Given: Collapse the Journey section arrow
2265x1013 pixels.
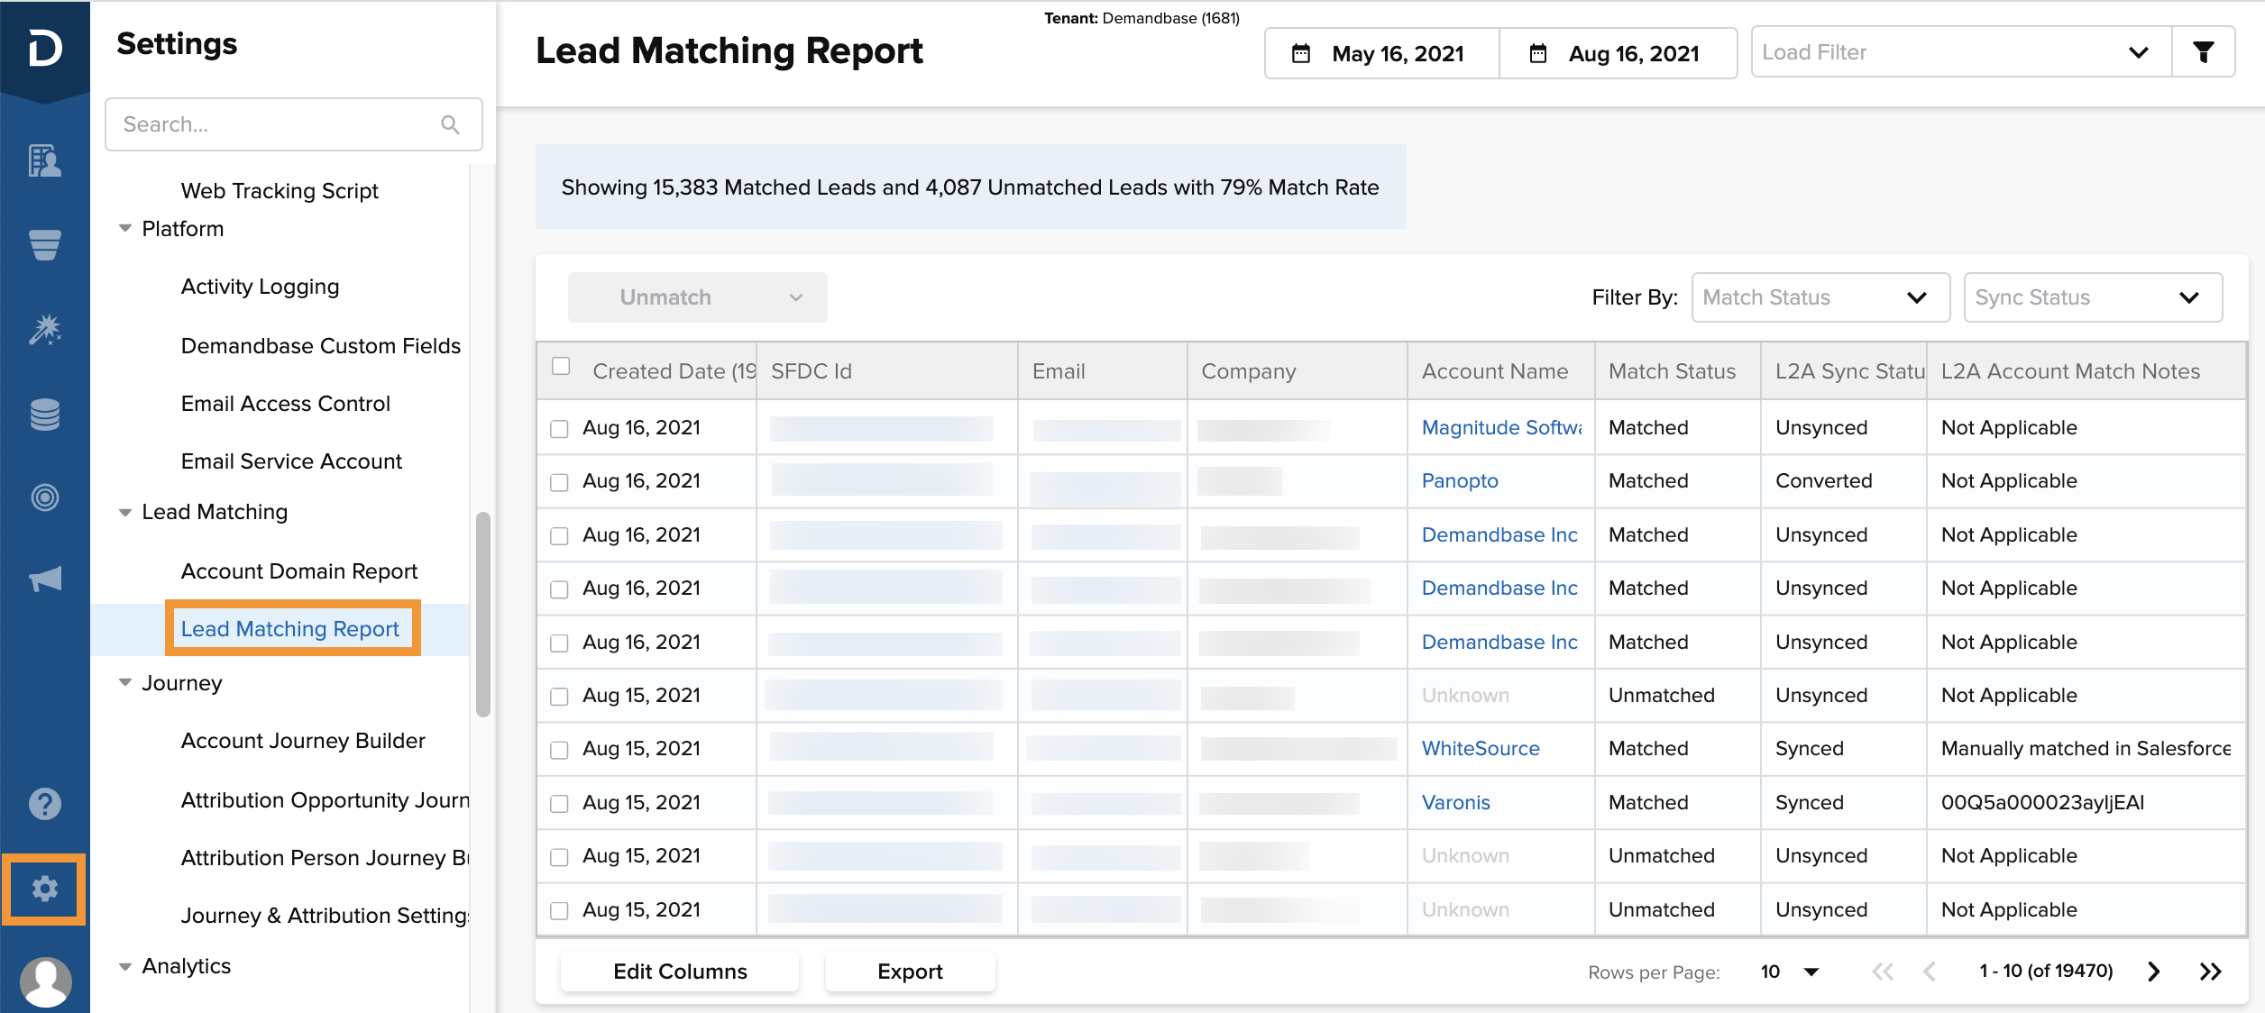Looking at the screenshot, I should (125, 682).
